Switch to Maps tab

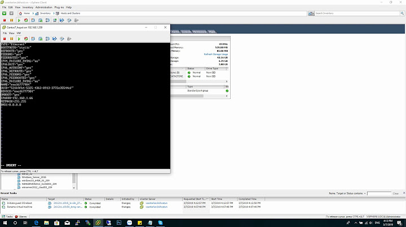click(x=212, y=31)
